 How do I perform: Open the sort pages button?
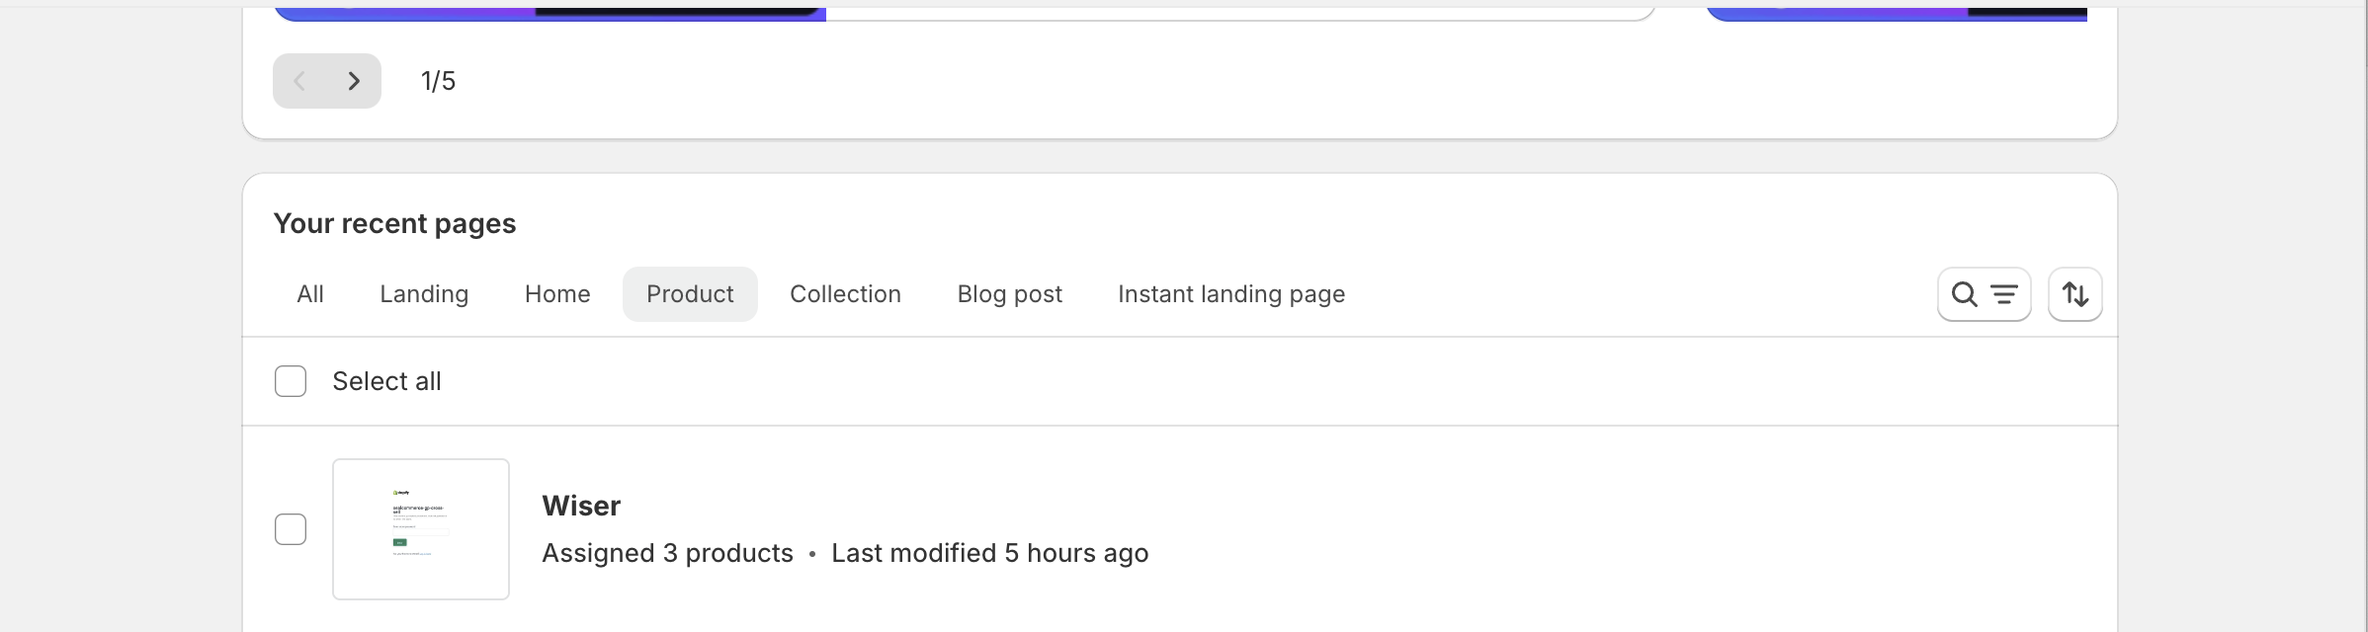pos(2074,294)
